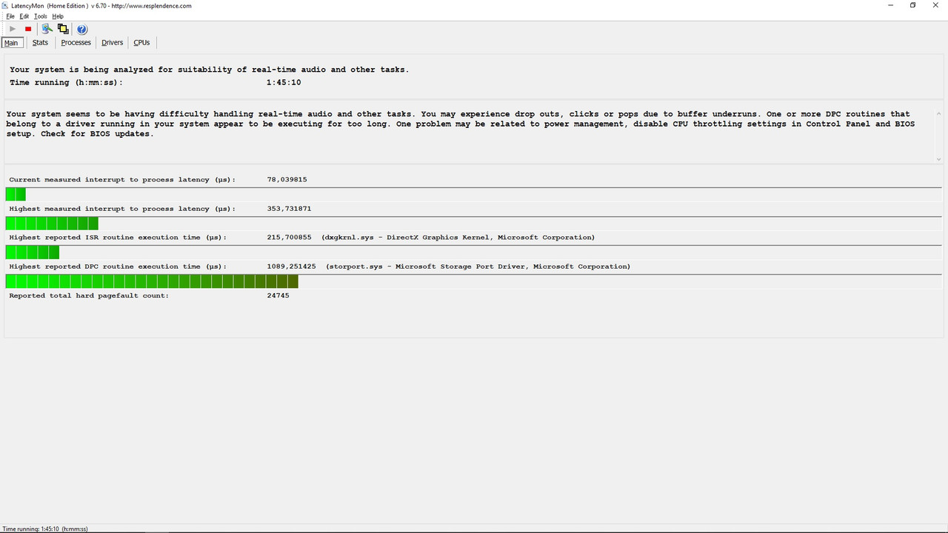Click the DPC value 1089,251425
Image resolution: width=948 pixels, height=533 pixels.
coord(291,266)
